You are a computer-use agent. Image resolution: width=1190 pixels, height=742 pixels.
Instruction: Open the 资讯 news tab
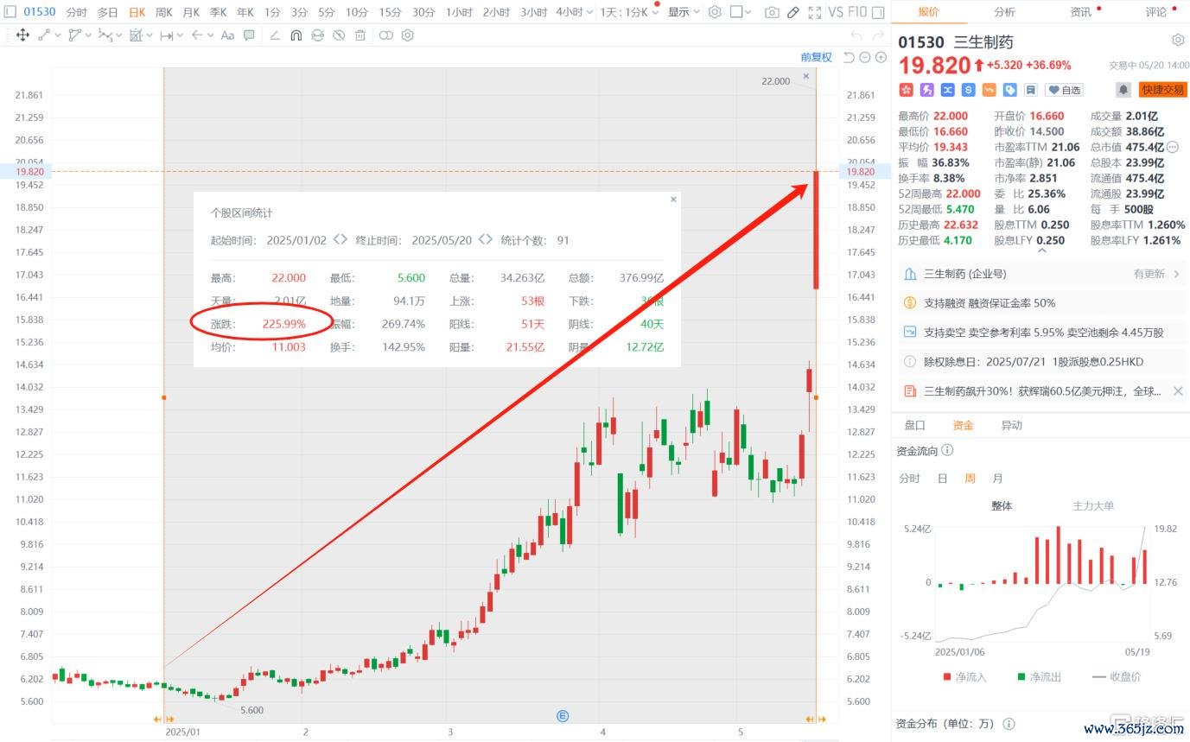(x=1080, y=12)
